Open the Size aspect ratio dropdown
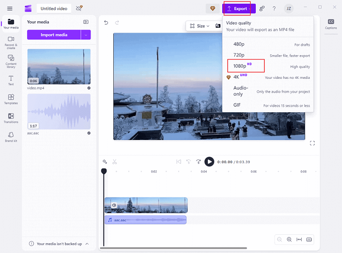 (x=200, y=26)
